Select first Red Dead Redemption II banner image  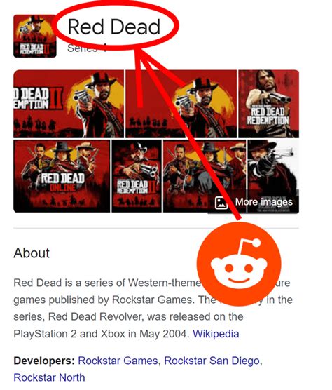tap(69, 104)
